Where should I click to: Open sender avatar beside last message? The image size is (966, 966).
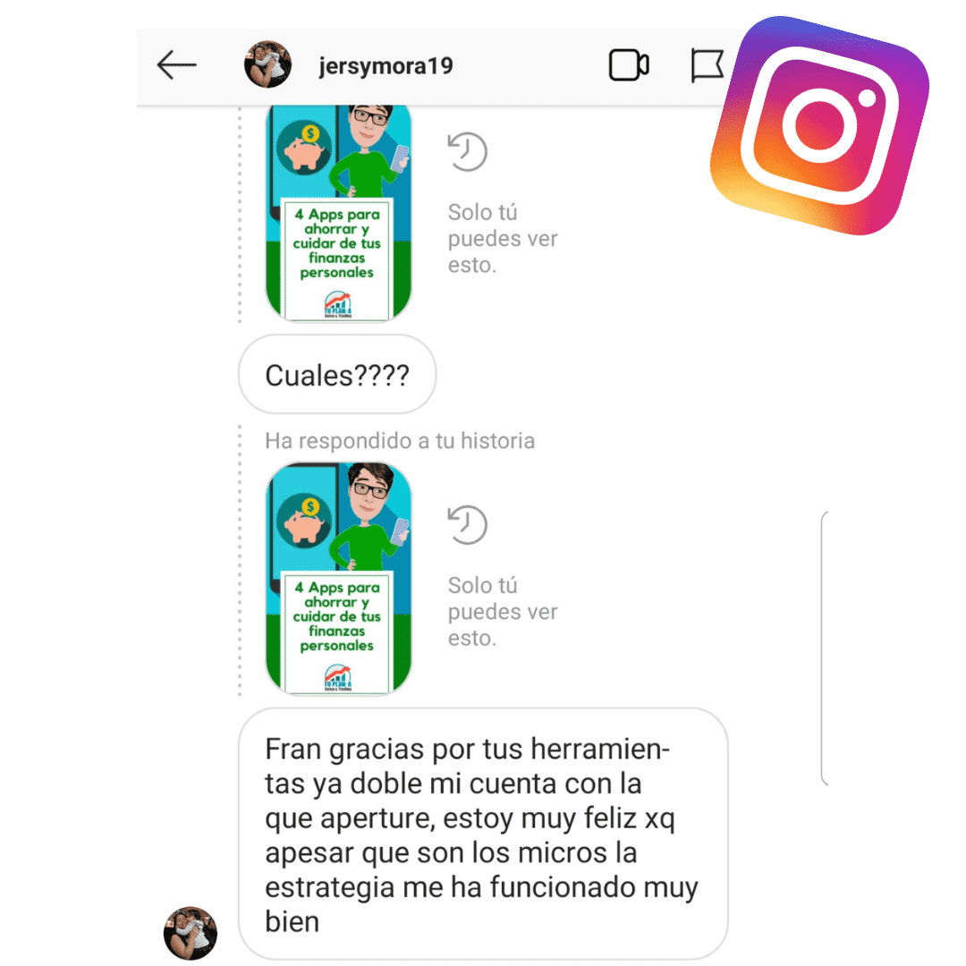click(191, 933)
